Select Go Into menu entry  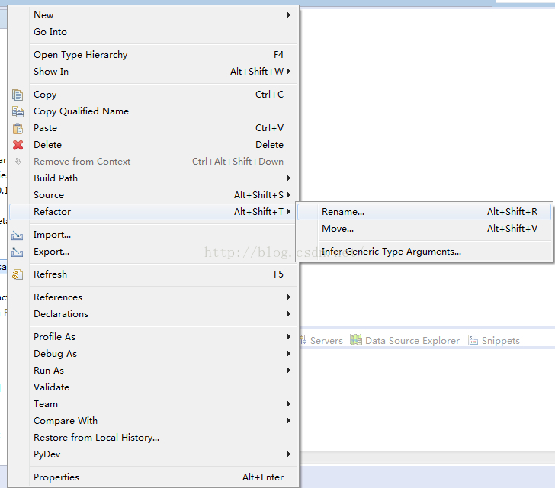(154, 32)
